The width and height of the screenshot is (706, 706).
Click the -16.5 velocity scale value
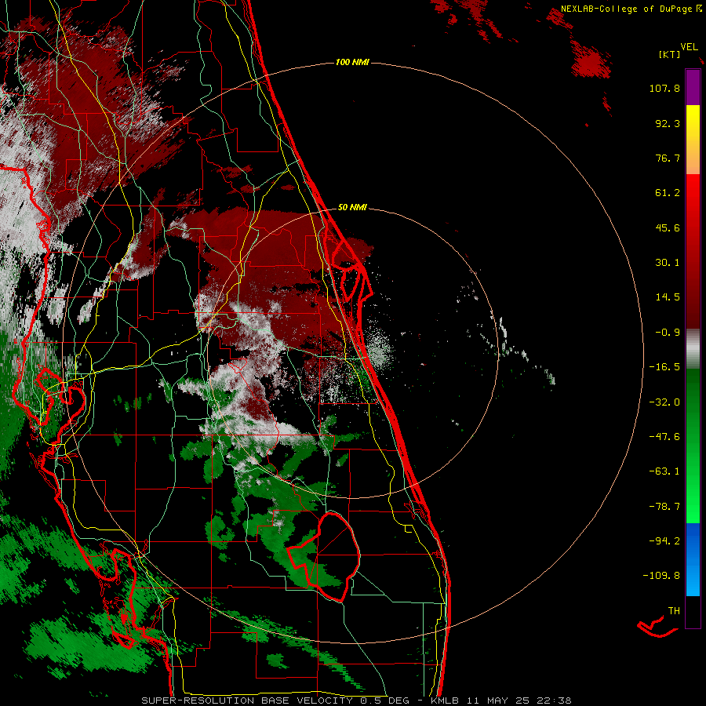pyautogui.click(x=664, y=367)
